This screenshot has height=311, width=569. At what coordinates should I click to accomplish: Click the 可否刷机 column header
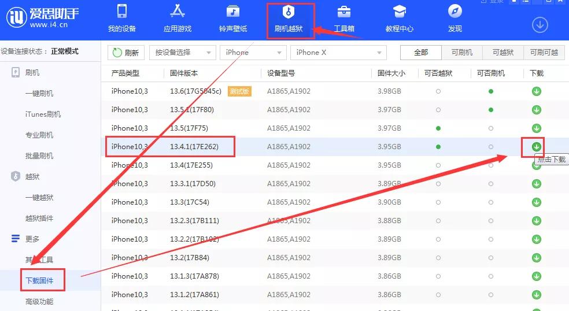pyautogui.click(x=490, y=73)
